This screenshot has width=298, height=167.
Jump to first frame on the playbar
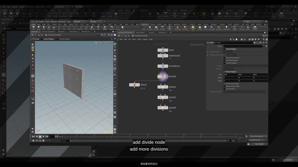click(33, 136)
